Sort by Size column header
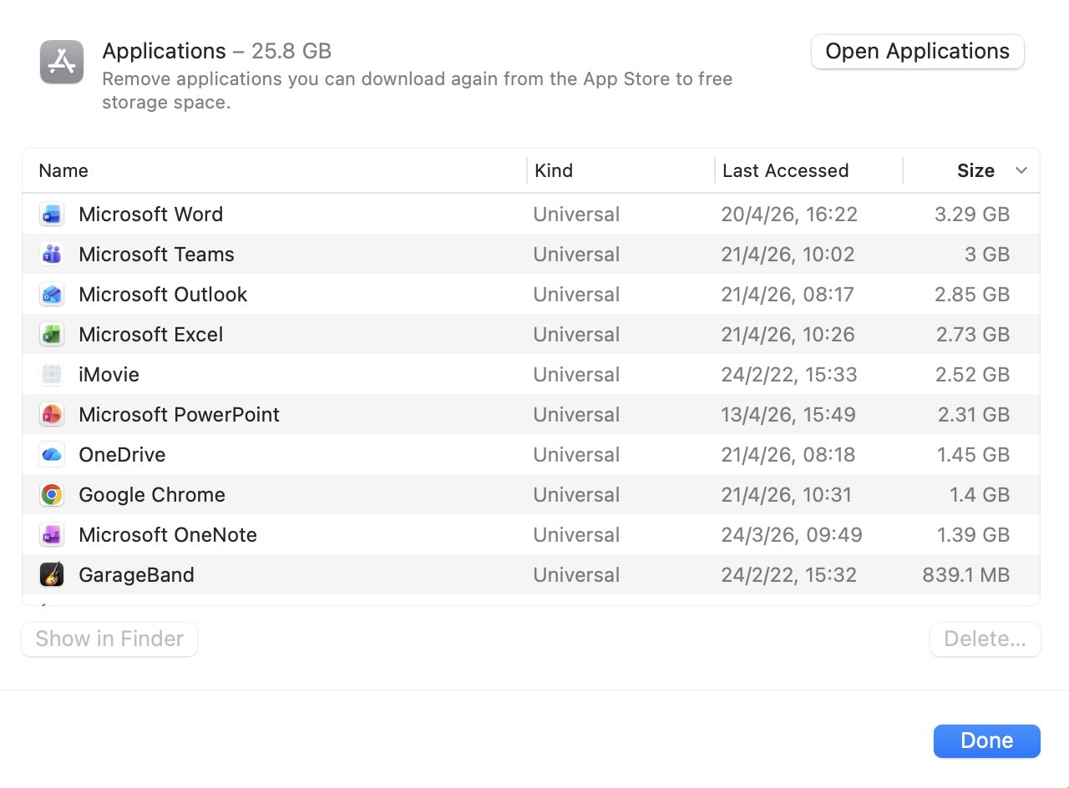Image resolution: width=1069 pixels, height=788 pixels. pos(975,171)
